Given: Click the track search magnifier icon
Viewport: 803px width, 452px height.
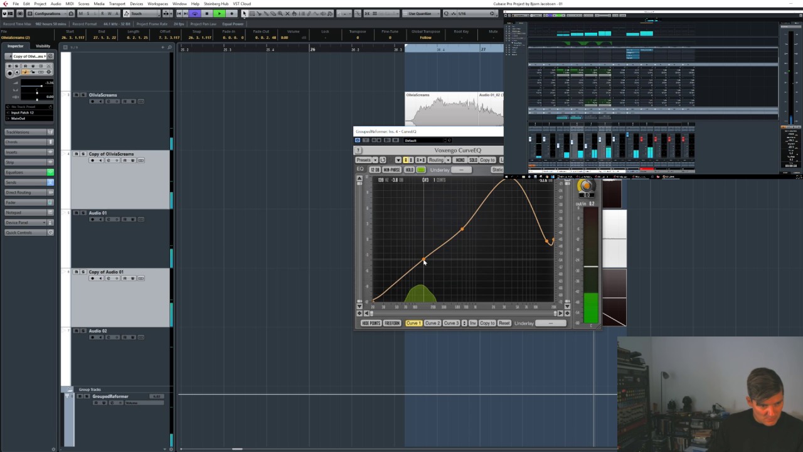Looking at the screenshot, I should [169, 47].
